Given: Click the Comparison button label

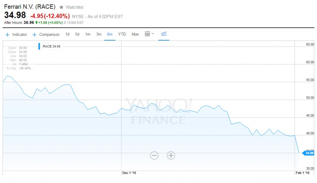Looking at the screenshot, I should tap(49, 34).
